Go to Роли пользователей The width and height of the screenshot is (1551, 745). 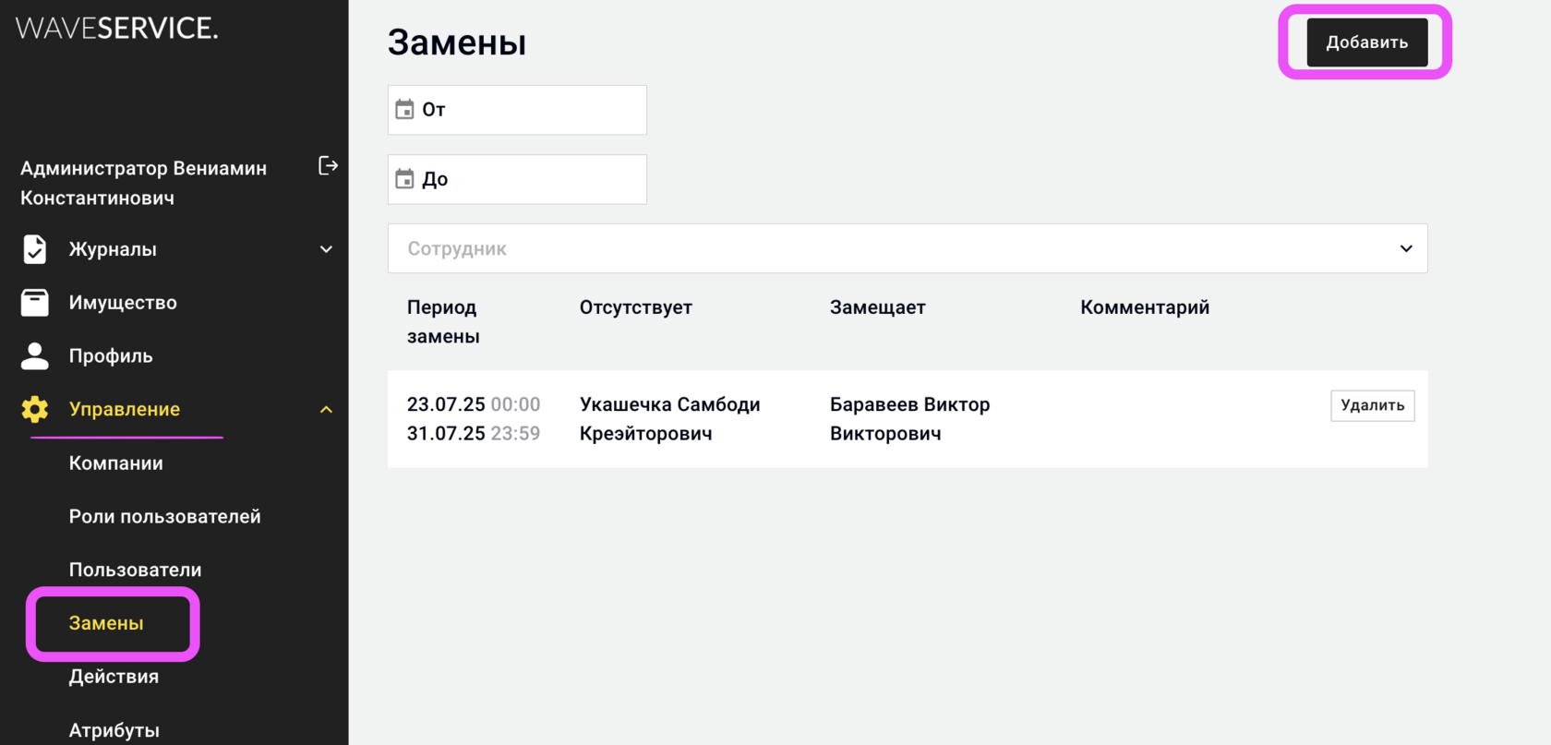tap(164, 517)
